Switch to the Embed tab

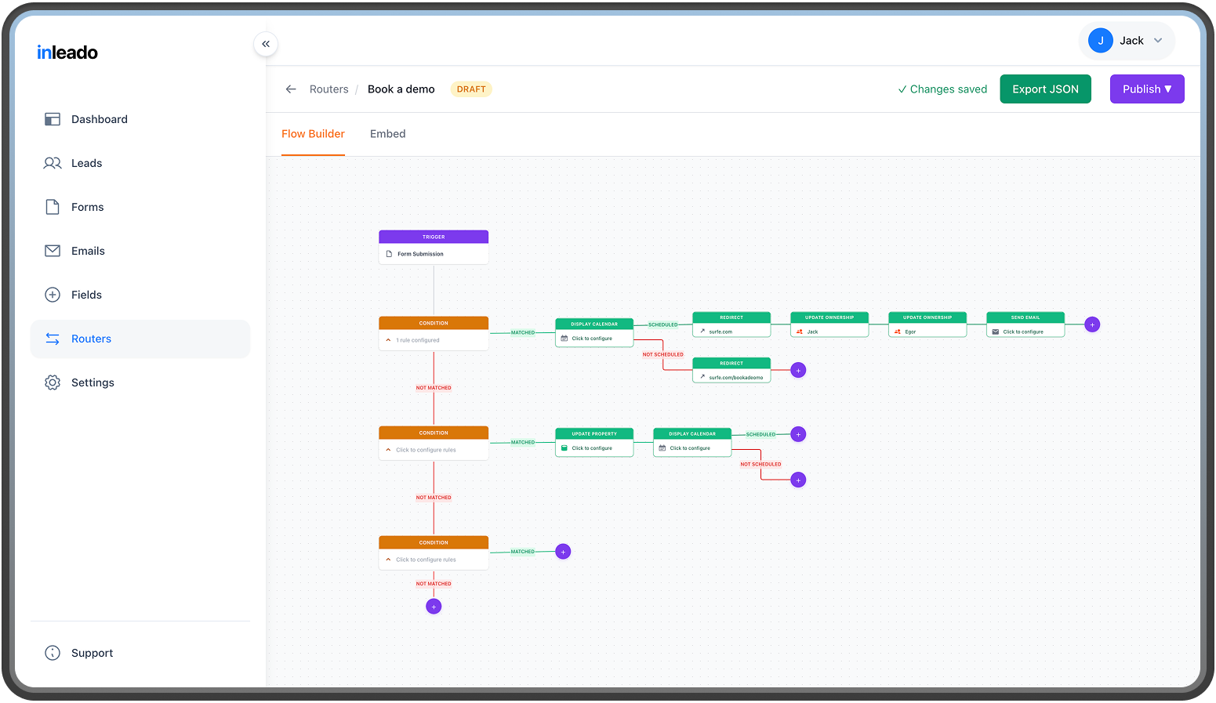pyautogui.click(x=388, y=134)
